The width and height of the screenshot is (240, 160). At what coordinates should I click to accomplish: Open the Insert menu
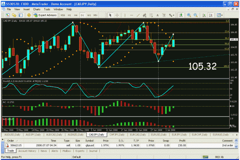pyautogui.click(x=26, y=9)
